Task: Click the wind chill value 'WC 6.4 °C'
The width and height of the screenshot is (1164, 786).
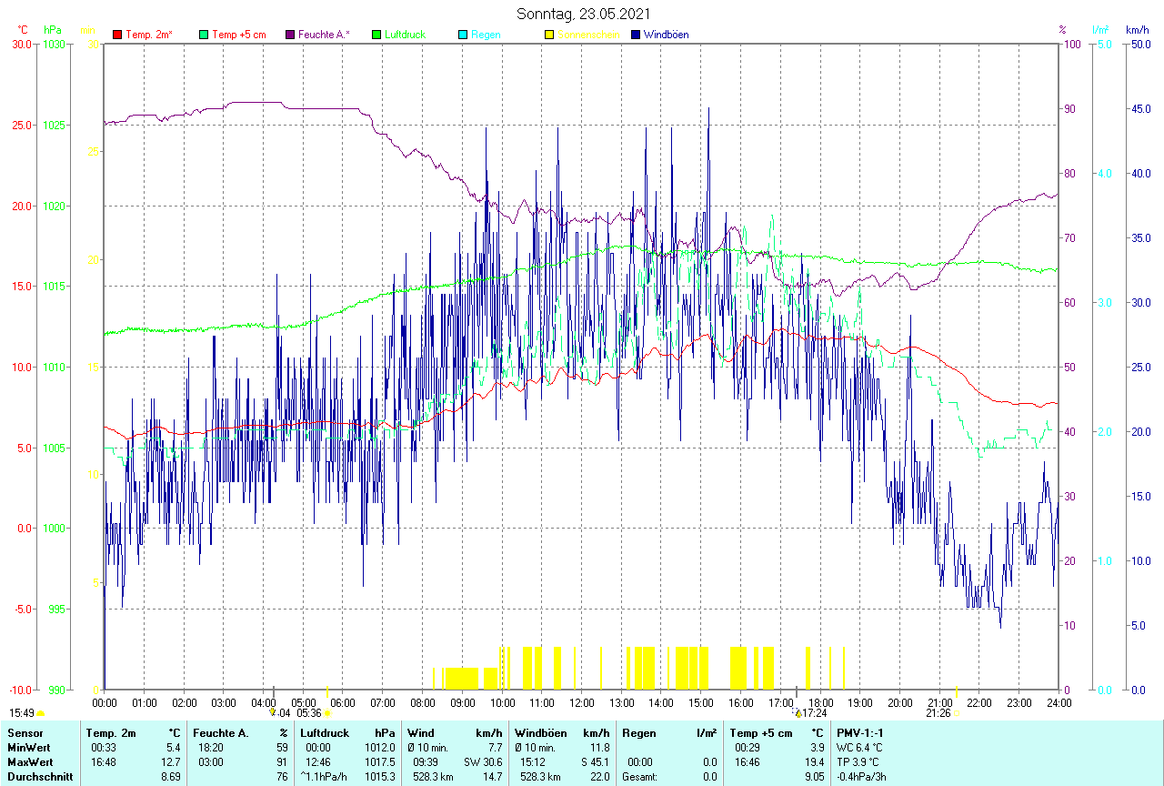Action: [x=859, y=748]
